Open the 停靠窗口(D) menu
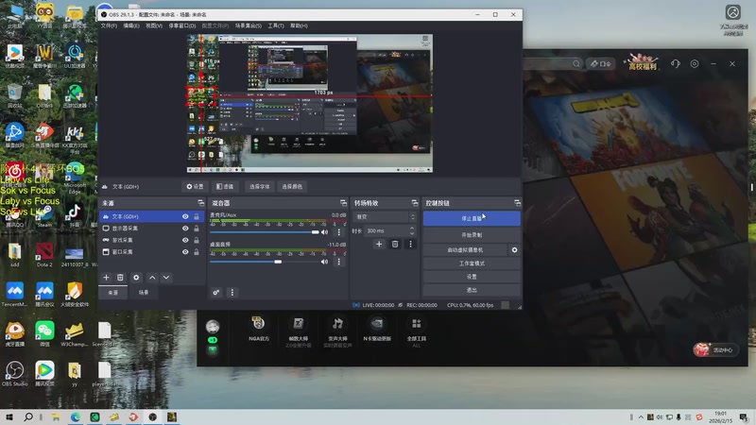This screenshot has width=756, height=425. [x=182, y=25]
